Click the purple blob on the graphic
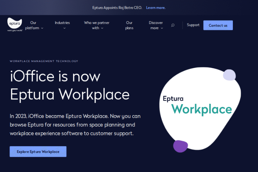 click(x=180, y=146)
